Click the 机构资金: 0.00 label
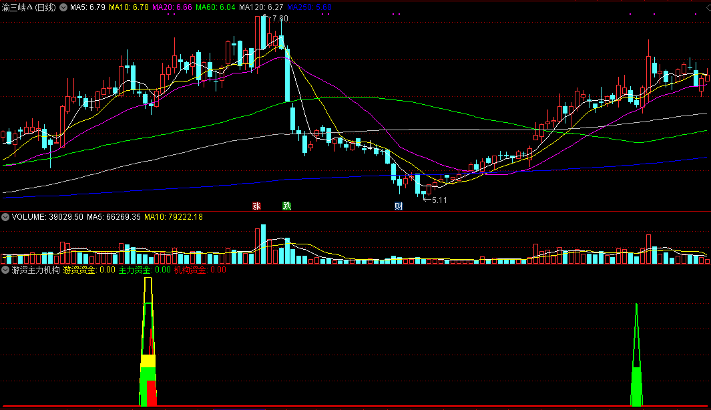 pos(200,270)
